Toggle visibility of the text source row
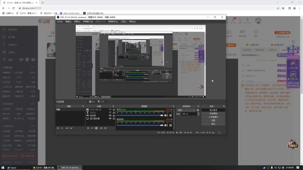Screen dimensions: 303x170 click(x=110, y=113)
